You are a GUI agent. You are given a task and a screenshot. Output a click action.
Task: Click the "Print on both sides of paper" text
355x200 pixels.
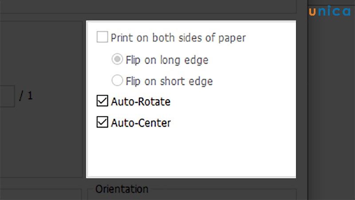click(x=178, y=38)
